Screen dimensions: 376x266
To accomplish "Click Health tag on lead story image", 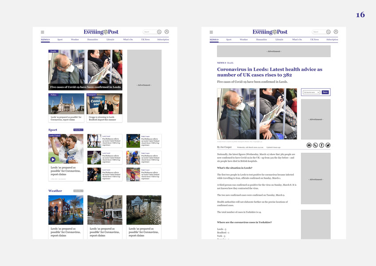I will (x=53, y=51).
